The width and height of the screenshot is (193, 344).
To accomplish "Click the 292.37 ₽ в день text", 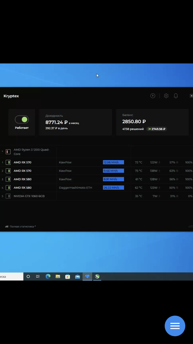I will 57,128.
